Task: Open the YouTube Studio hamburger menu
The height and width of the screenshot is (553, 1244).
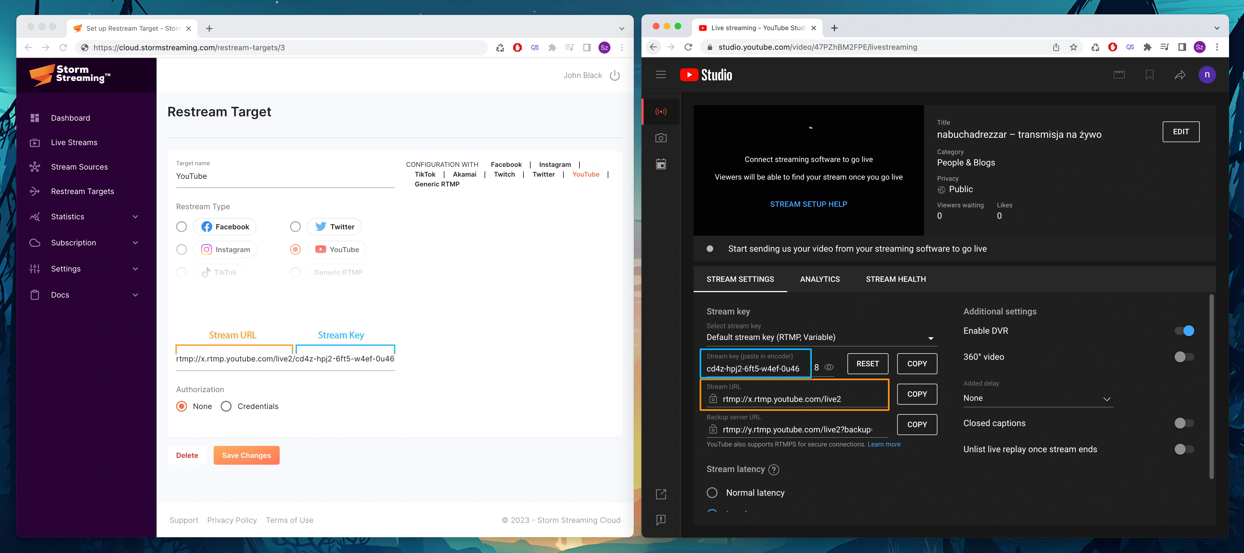Action: (x=661, y=75)
